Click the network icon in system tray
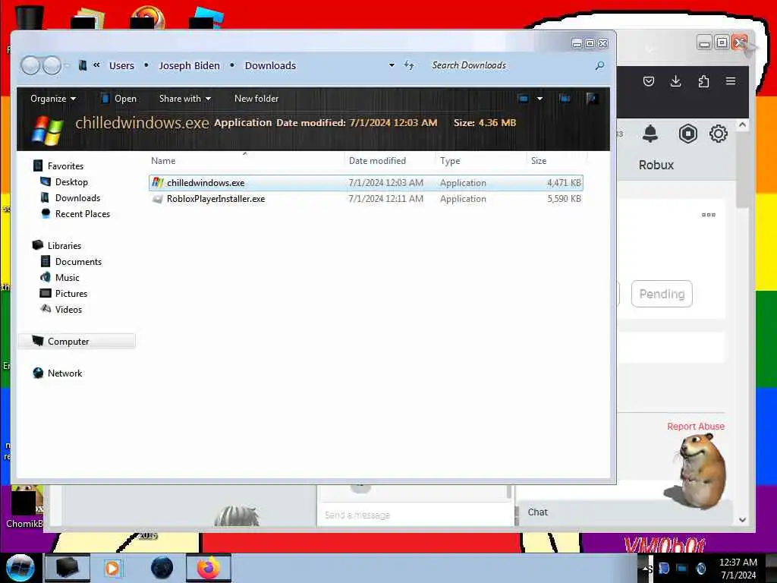This screenshot has width=777, height=583. tap(682, 568)
